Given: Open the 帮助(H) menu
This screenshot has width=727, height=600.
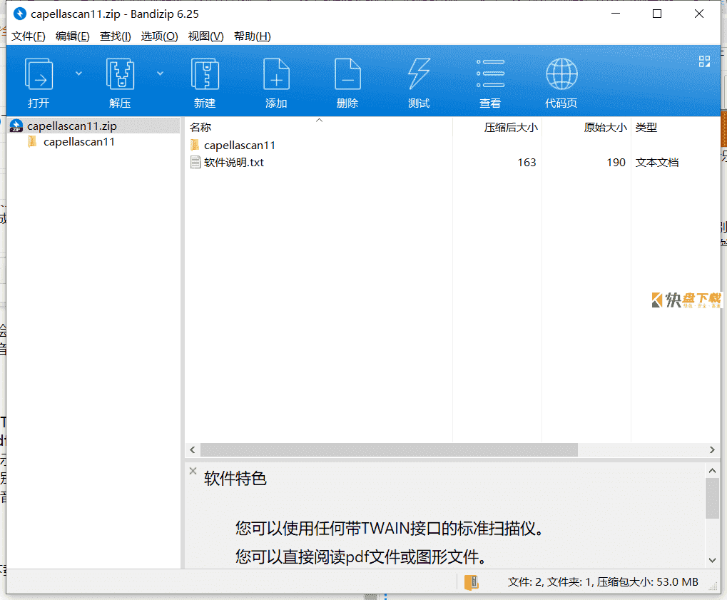Looking at the screenshot, I should pos(253,36).
